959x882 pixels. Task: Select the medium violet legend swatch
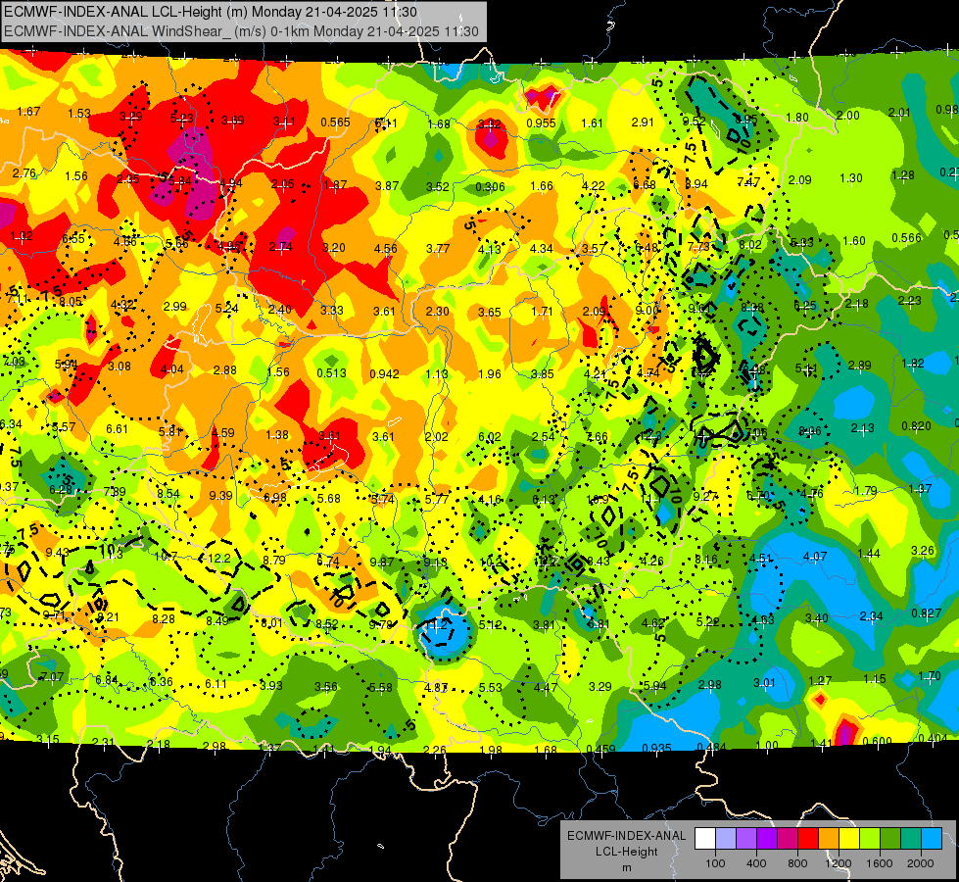coord(746,839)
